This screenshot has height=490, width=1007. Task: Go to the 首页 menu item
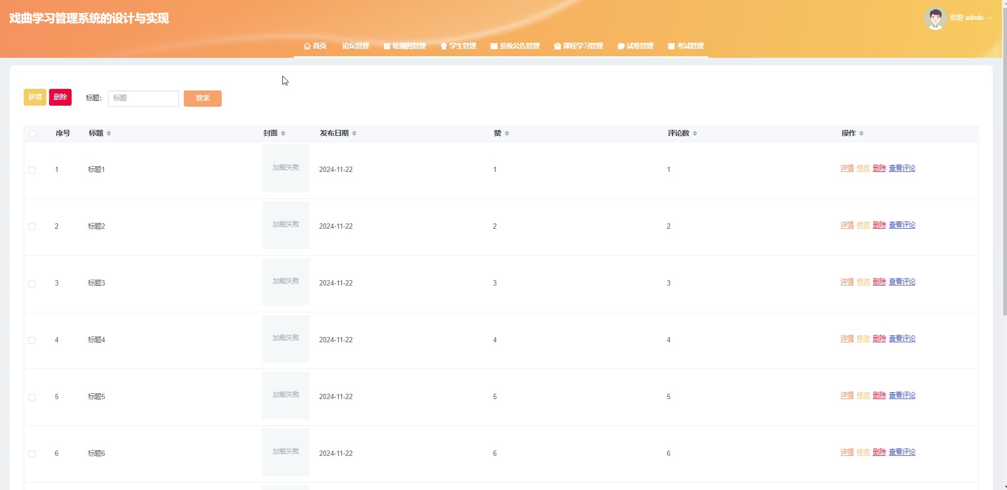click(x=319, y=46)
